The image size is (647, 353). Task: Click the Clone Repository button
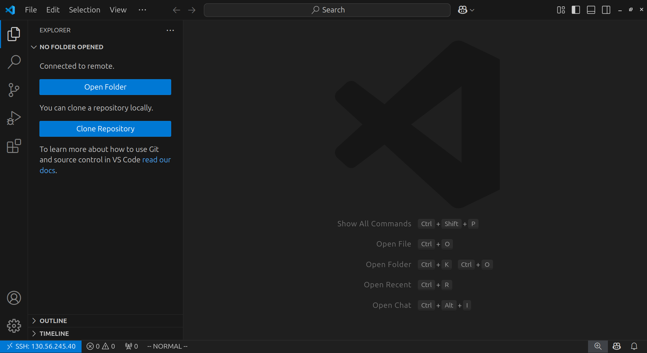(105, 129)
